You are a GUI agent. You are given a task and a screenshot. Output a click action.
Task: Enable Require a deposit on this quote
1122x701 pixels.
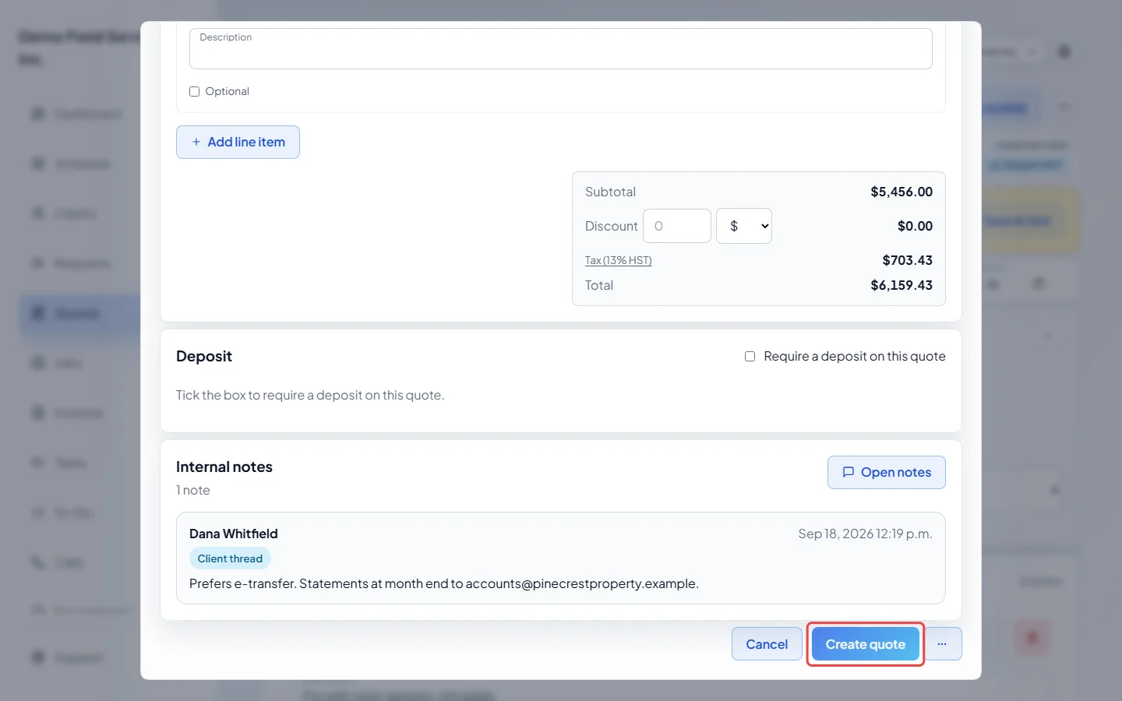[750, 356]
